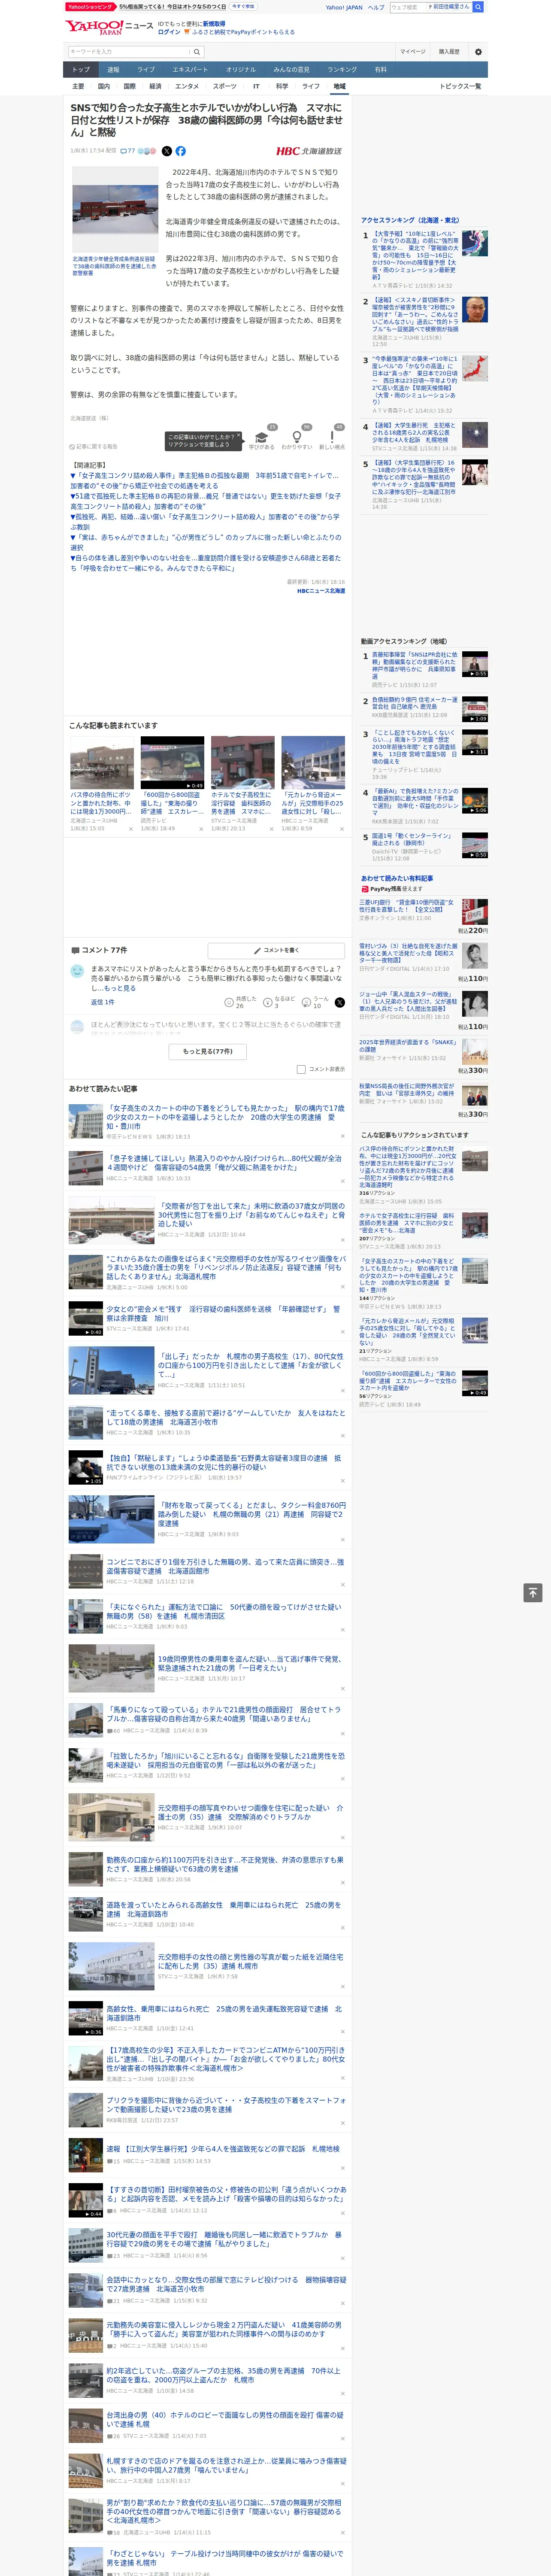Image resolution: width=551 pixels, height=2576 pixels.
Task: Click the web search button in header
Action: 478,7
